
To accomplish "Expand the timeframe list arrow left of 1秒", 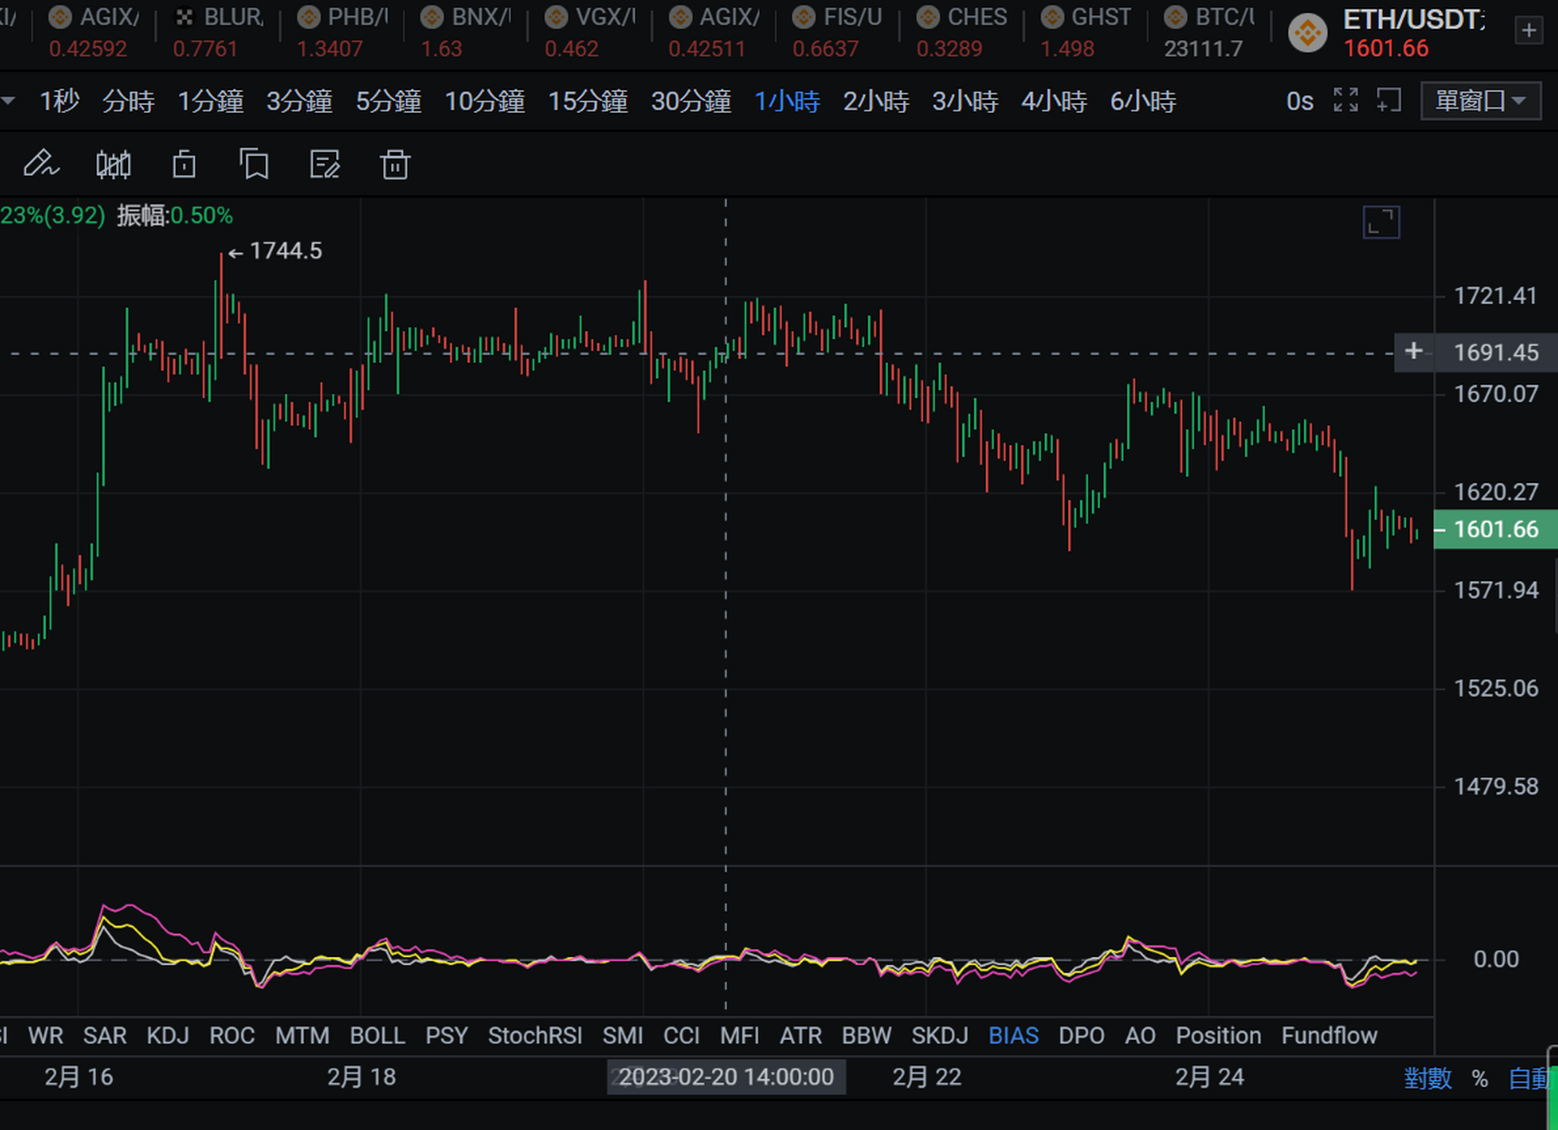I will point(8,101).
